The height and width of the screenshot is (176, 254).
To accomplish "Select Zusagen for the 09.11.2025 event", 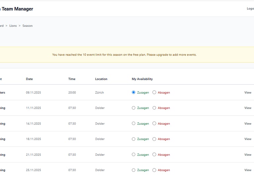I will pyautogui.click(x=134, y=93).
